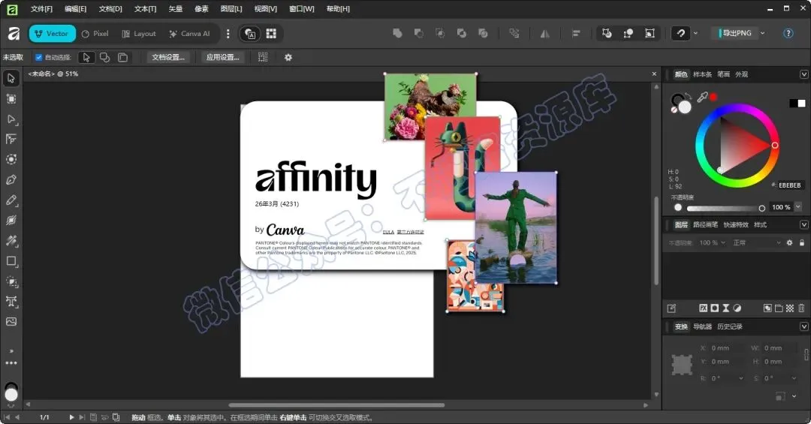Open the Canva AI button
The image size is (811, 424).
pyautogui.click(x=189, y=34)
